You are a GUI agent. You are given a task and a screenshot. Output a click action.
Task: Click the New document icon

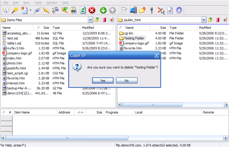coord(24,10)
